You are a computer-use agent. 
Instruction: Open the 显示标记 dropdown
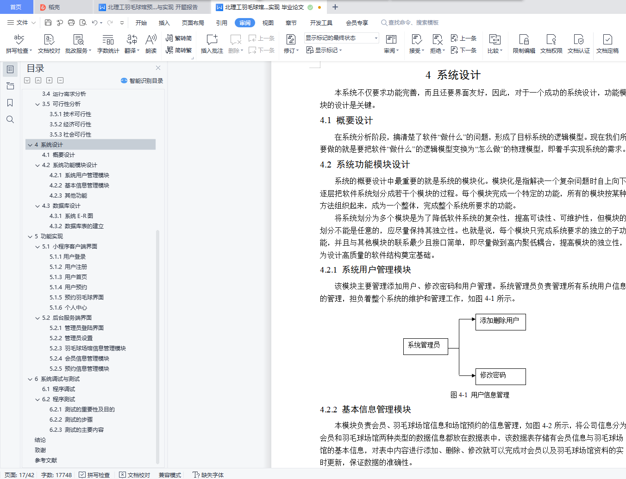pos(324,50)
